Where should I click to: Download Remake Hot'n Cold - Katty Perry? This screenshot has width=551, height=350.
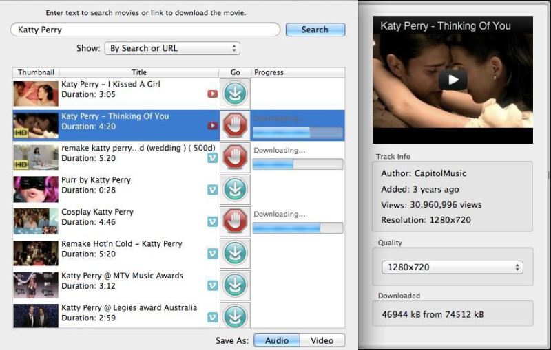[x=235, y=253]
